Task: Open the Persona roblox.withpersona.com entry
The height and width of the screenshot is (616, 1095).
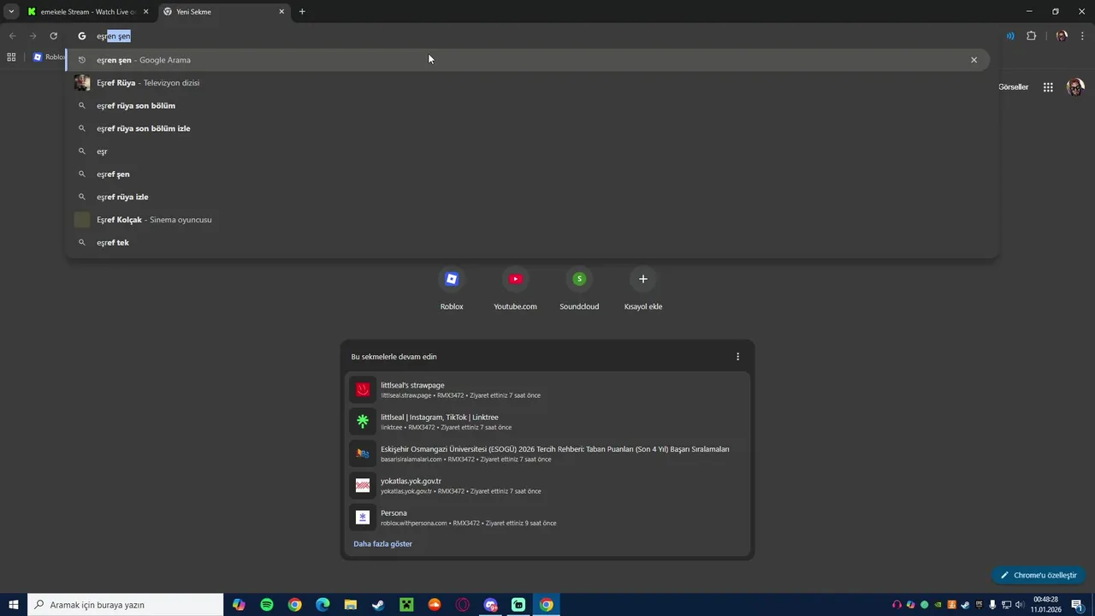Action: point(547,518)
